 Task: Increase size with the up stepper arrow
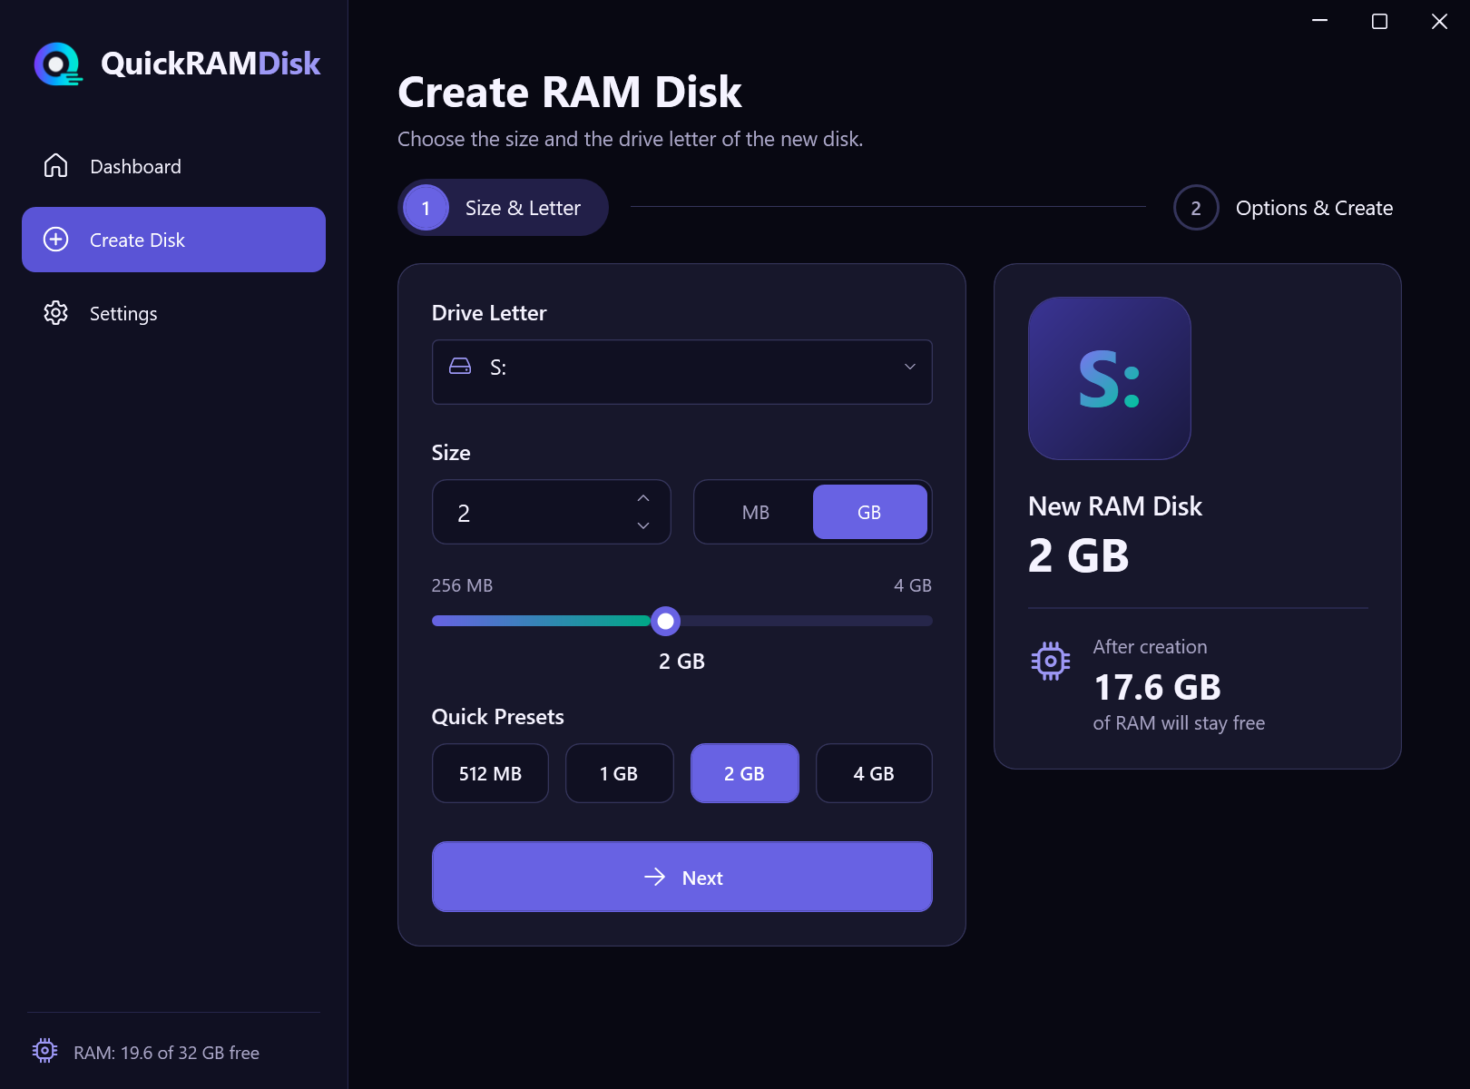(x=643, y=498)
